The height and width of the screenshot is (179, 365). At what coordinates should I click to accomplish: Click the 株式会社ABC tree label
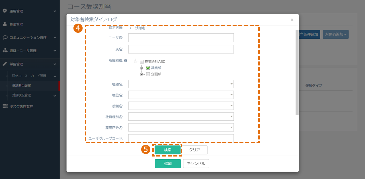point(155,62)
